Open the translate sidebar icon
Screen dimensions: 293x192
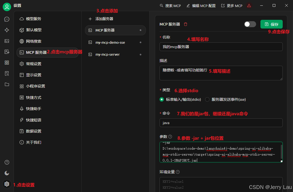pos(7,52)
